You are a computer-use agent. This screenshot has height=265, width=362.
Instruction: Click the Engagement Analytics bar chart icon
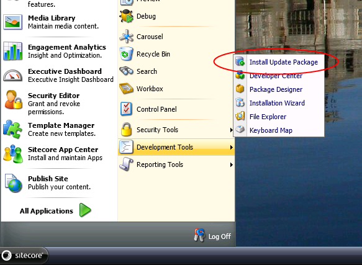coord(13,51)
